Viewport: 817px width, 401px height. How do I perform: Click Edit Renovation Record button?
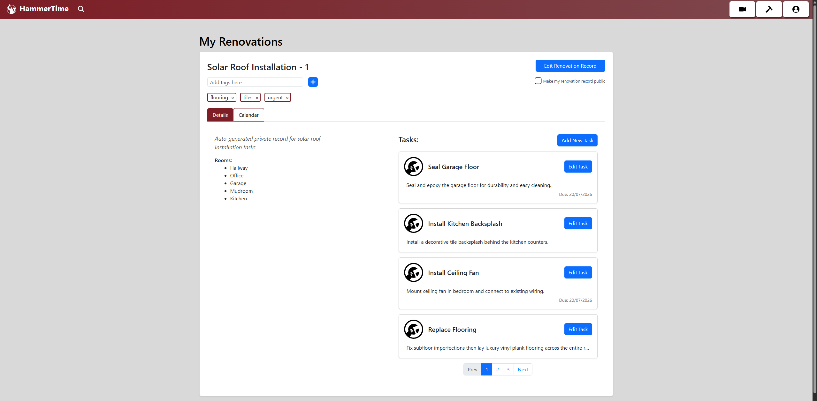[x=570, y=66]
